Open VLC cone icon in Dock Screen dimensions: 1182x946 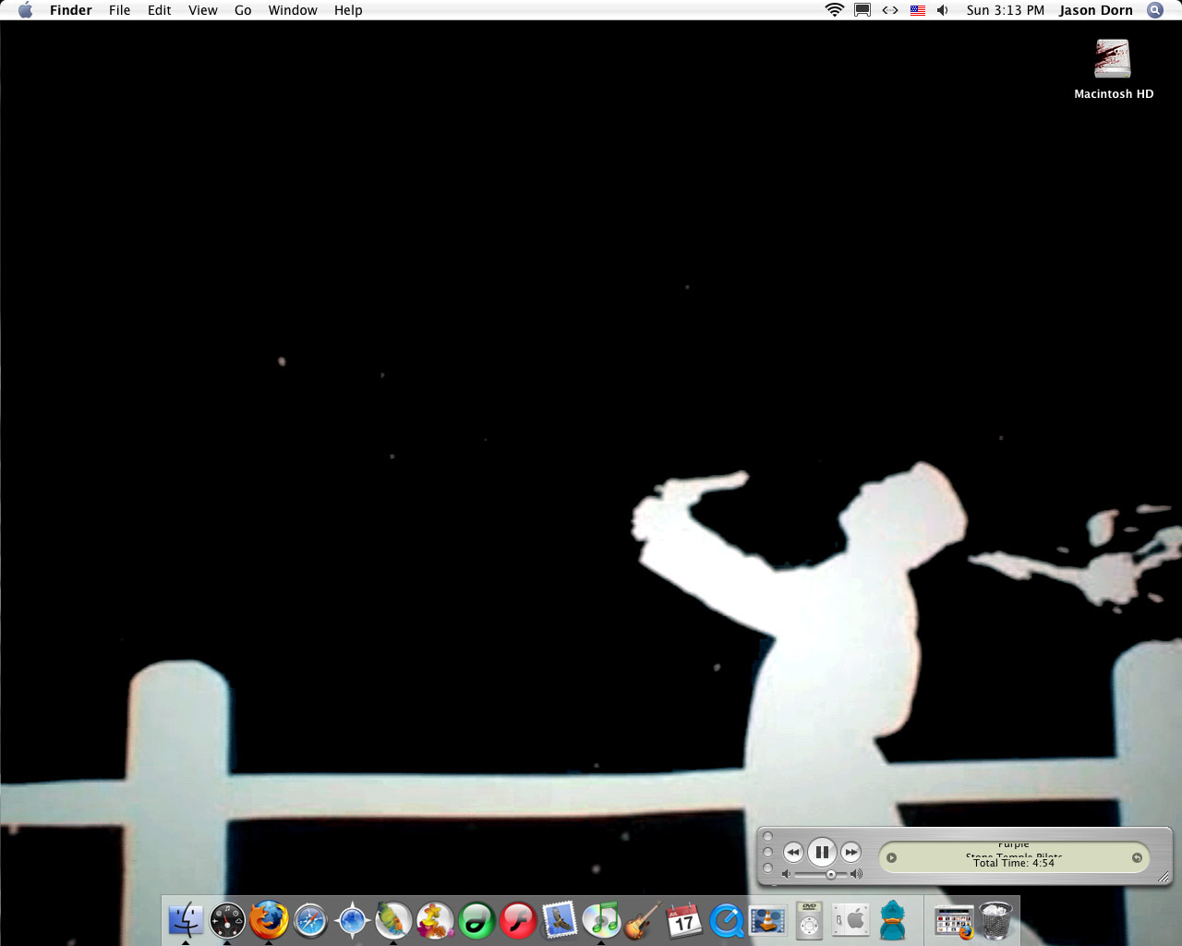click(x=767, y=920)
